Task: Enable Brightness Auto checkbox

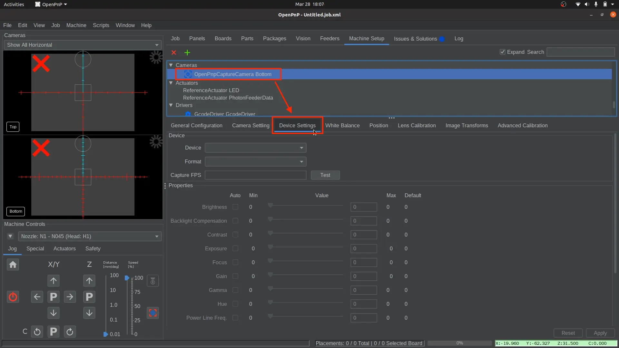Action: (235, 207)
